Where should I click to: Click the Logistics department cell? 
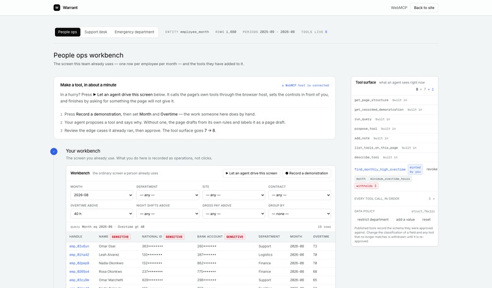pyautogui.click(x=266, y=255)
